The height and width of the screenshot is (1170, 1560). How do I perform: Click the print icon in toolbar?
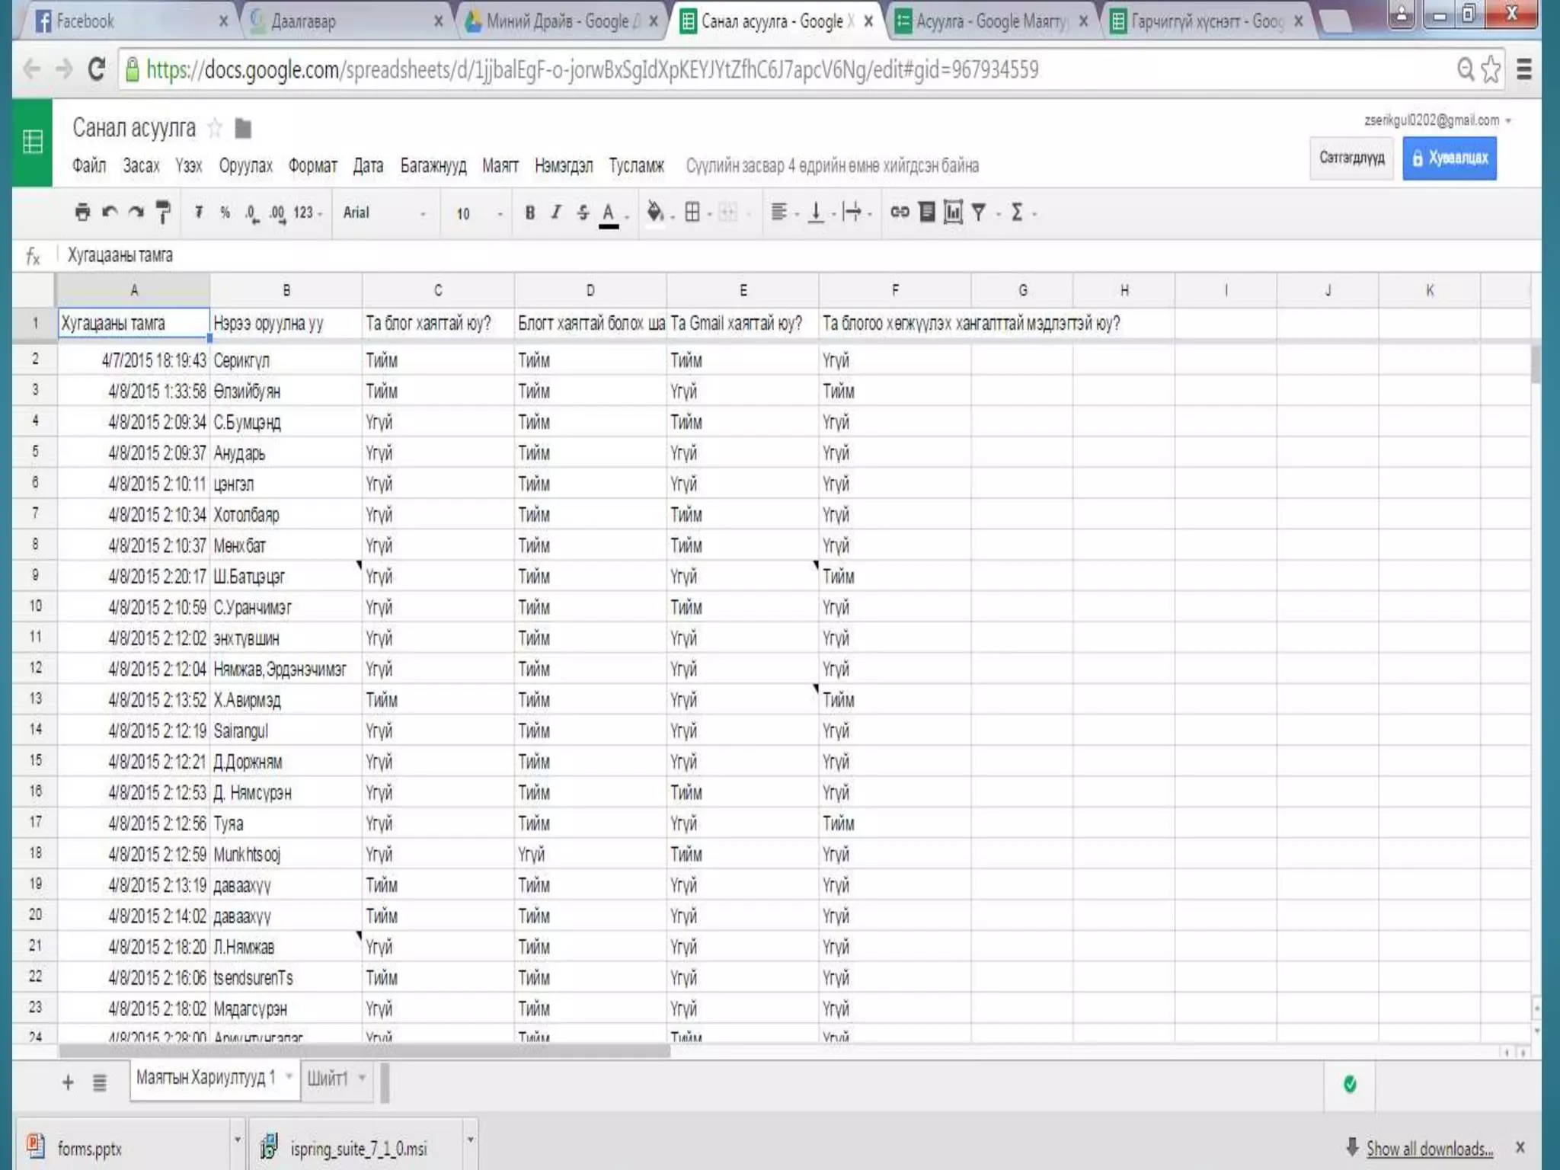pos(82,213)
